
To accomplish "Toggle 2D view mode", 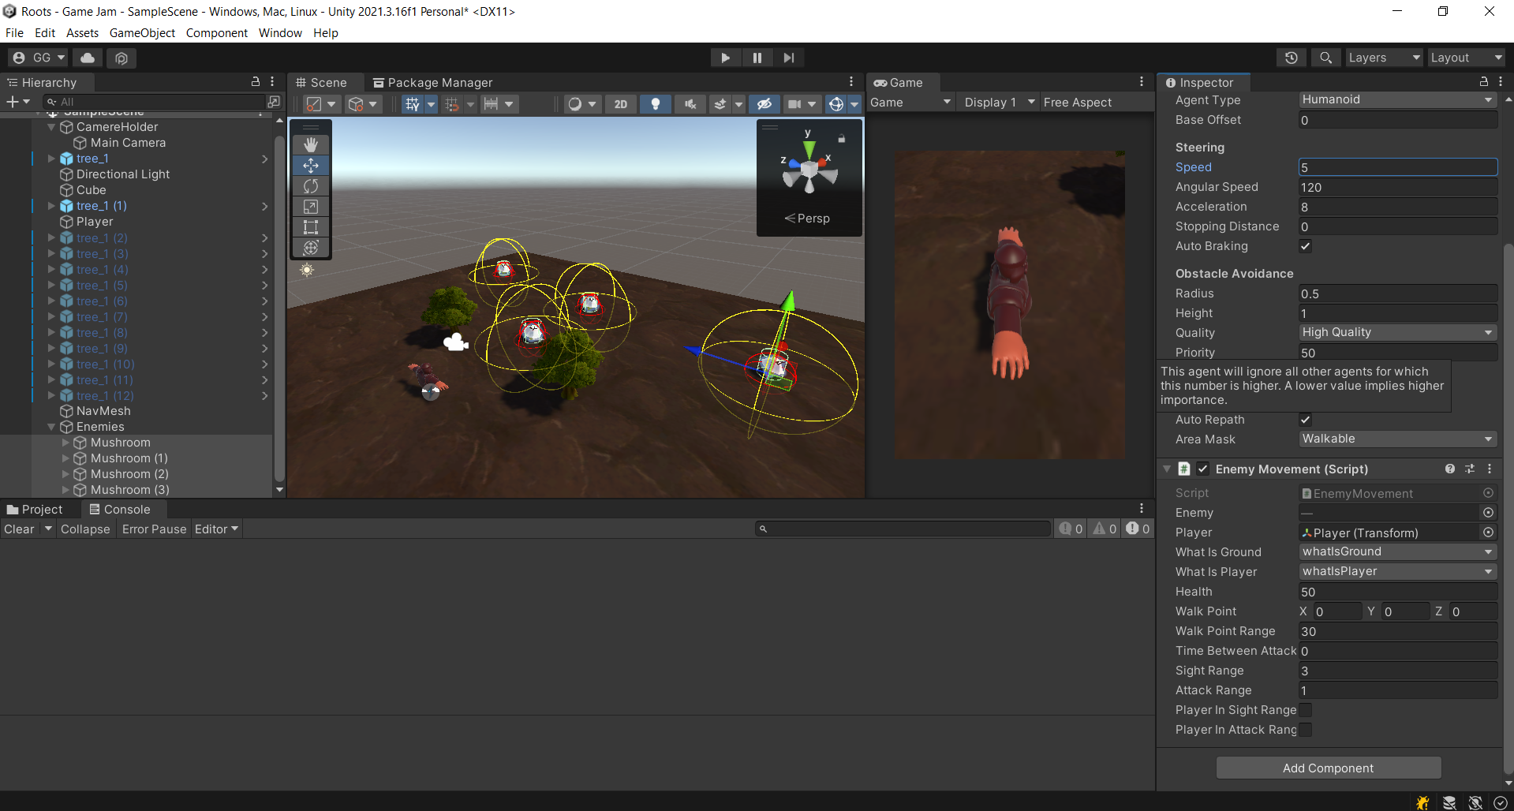I will pyautogui.click(x=621, y=104).
